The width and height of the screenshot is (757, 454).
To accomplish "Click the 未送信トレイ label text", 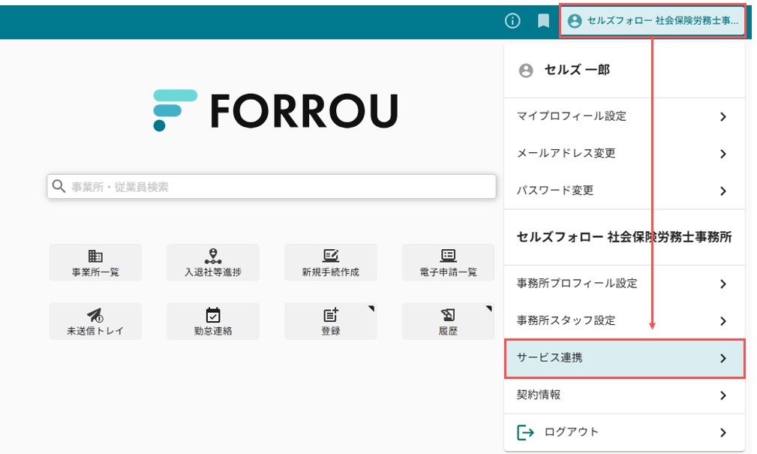I will (95, 331).
